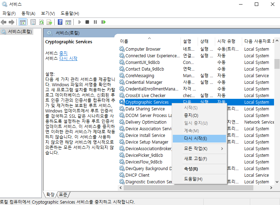Sort by the 상태 column header
Screen dimensions: 280x205
coord(206,41)
